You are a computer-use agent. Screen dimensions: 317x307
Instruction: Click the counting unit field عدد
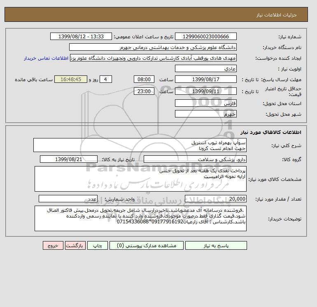68,199
